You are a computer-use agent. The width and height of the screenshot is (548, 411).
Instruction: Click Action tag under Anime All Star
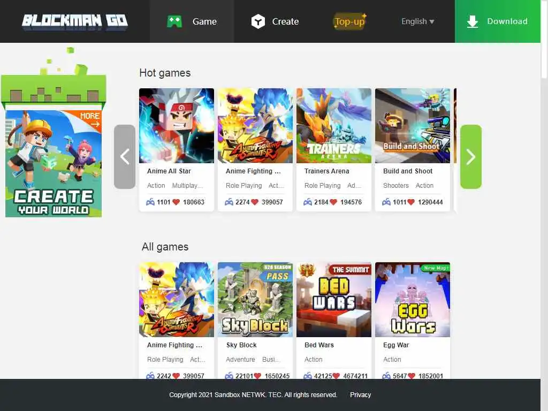pos(156,186)
